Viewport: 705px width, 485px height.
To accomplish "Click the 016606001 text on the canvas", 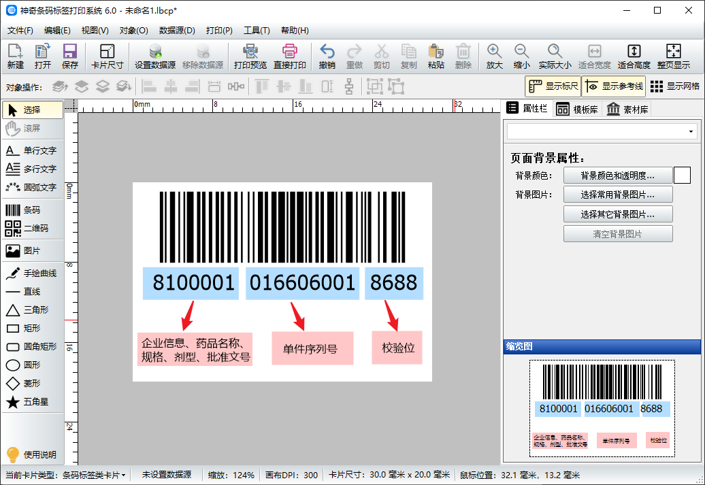I will pos(302,283).
